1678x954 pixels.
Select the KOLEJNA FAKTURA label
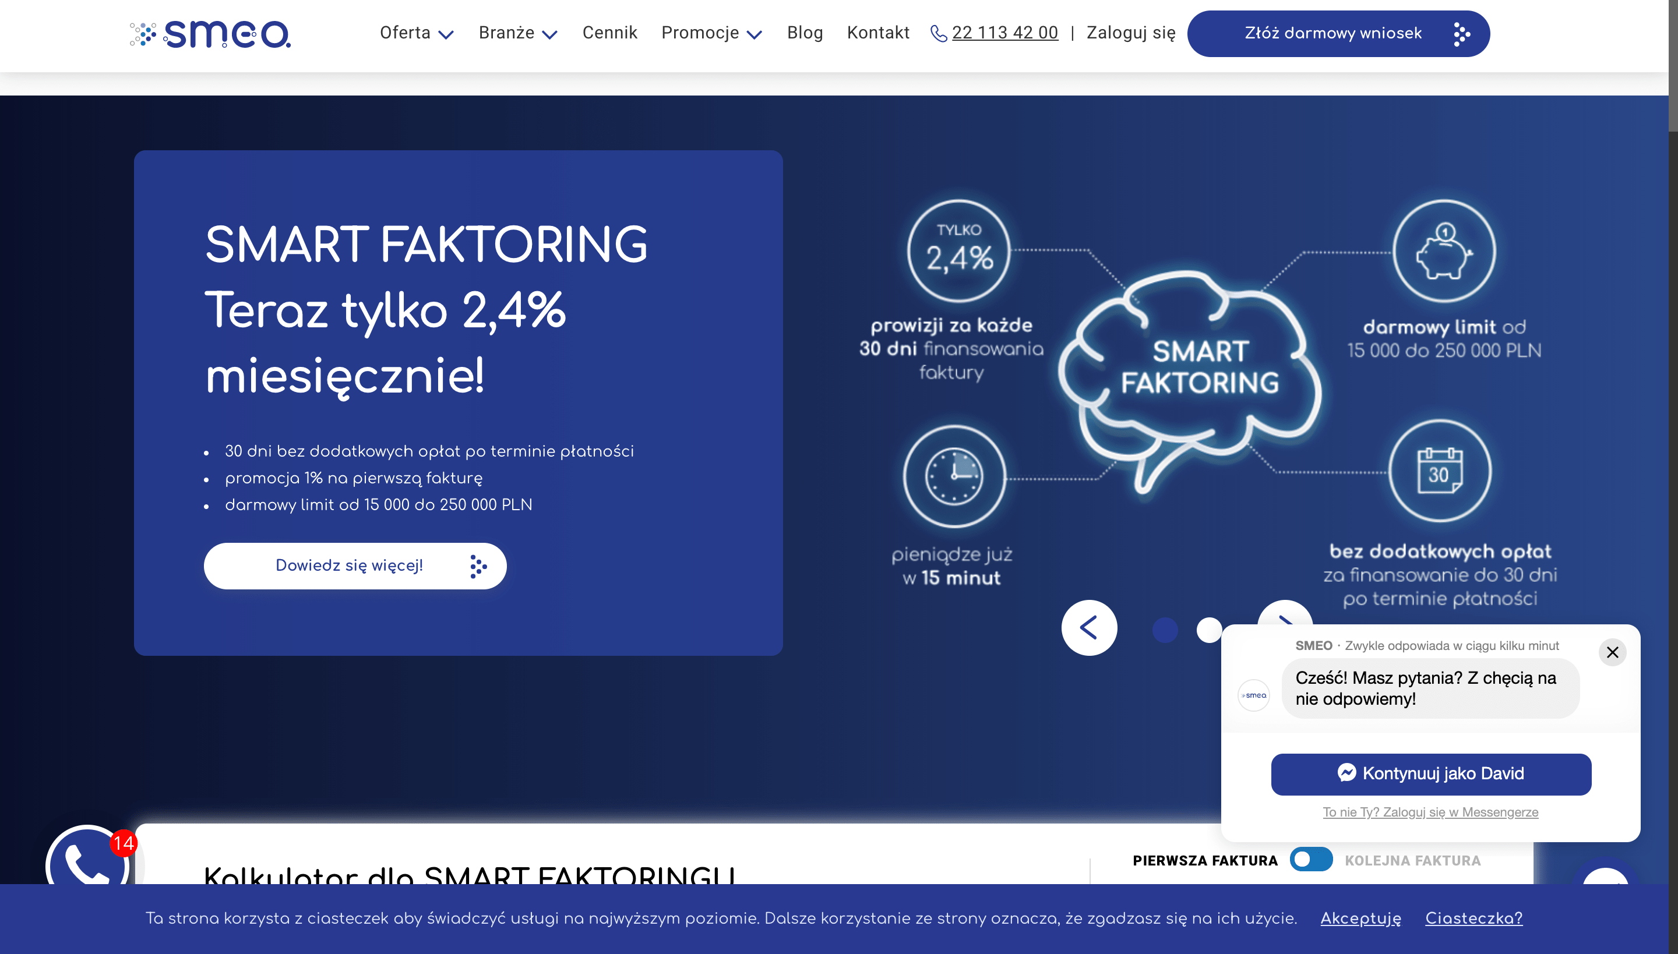pyautogui.click(x=1412, y=860)
